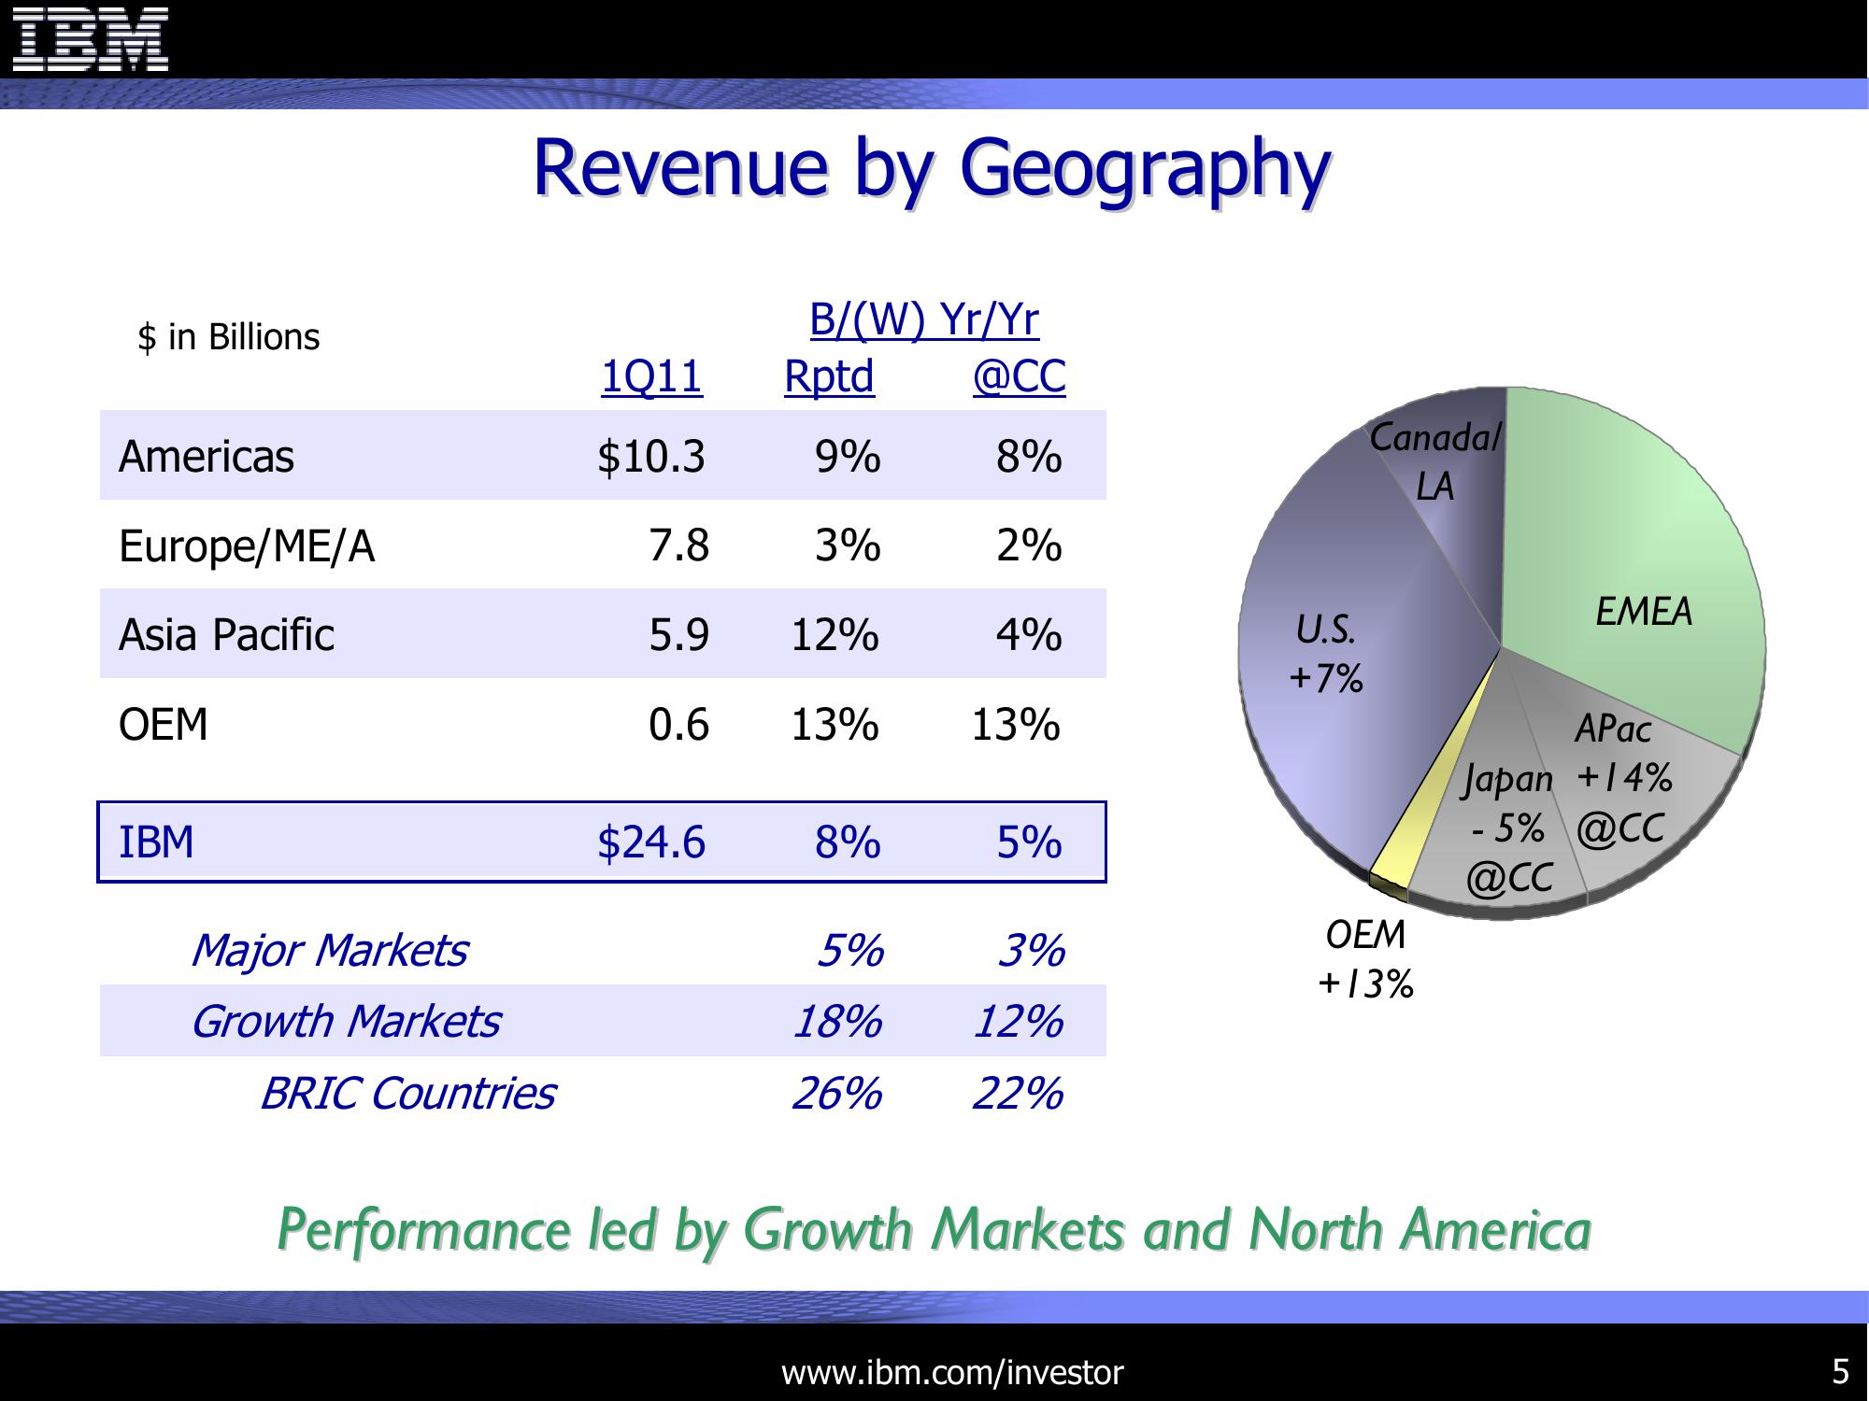The image size is (1869, 1401).
Task: Click the B/(W) Yr/Yr header
Action: pyautogui.click(x=923, y=320)
